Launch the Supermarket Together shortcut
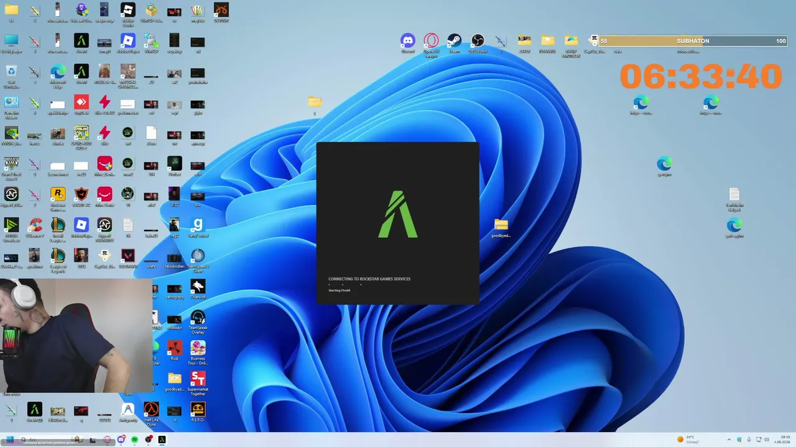Screen dimensions: 796x447 pyautogui.click(x=198, y=383)
